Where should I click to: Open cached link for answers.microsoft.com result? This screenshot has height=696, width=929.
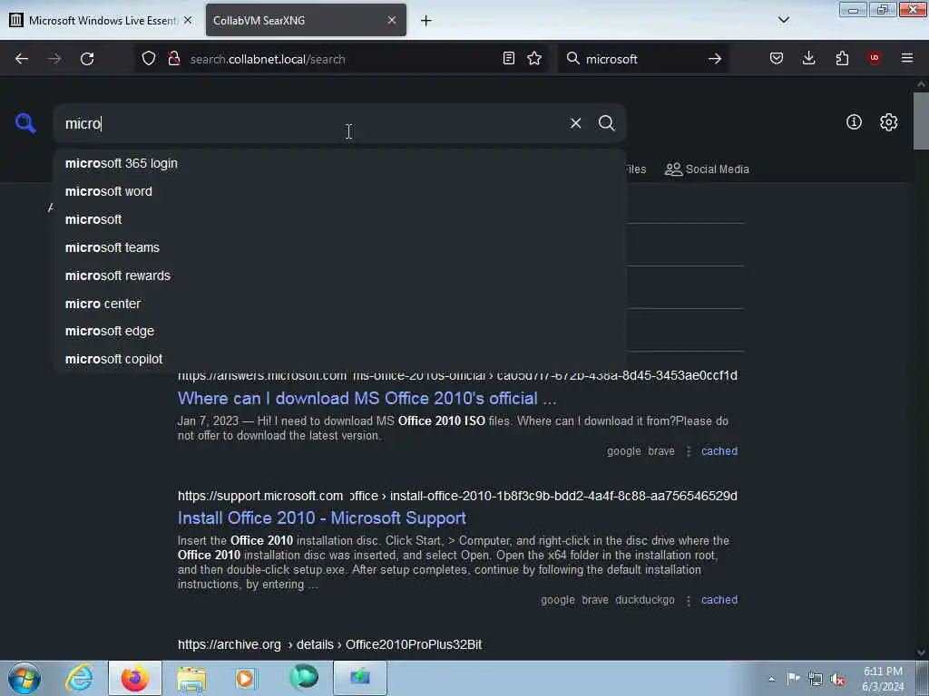(719, 451)
